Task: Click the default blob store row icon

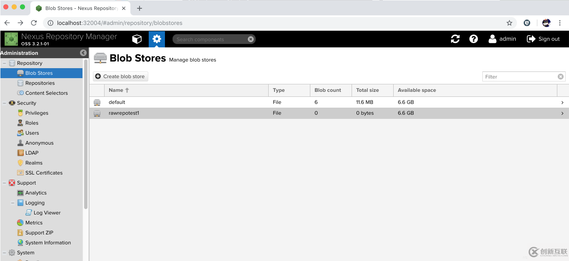Action: [x=97, y=102]
